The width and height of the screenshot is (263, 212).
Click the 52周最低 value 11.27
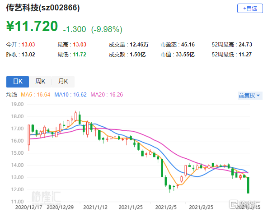click(x=245, y=55)
